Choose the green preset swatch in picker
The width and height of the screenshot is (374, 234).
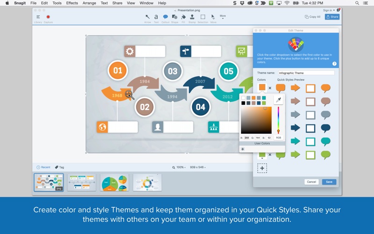(264, 103)
